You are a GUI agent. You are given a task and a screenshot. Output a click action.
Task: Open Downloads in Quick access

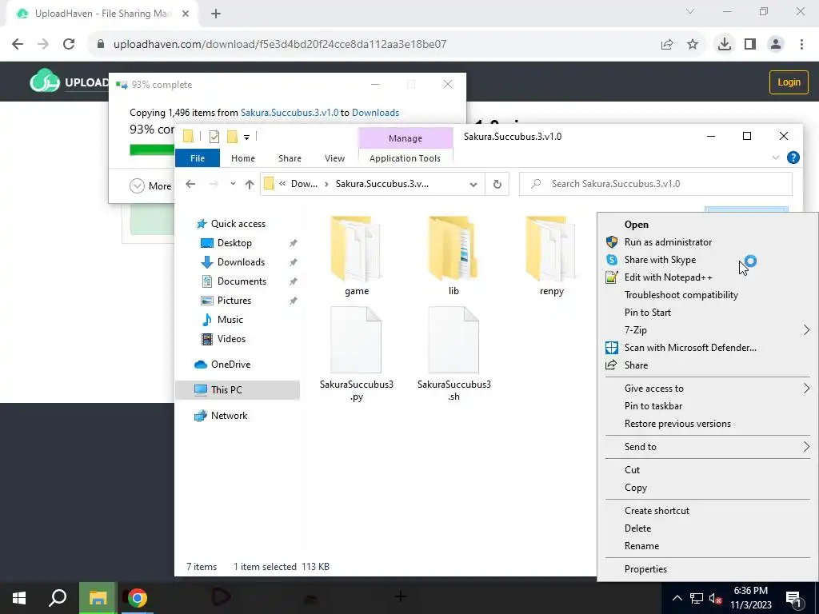pyautogui.click(x=241, y=262)
